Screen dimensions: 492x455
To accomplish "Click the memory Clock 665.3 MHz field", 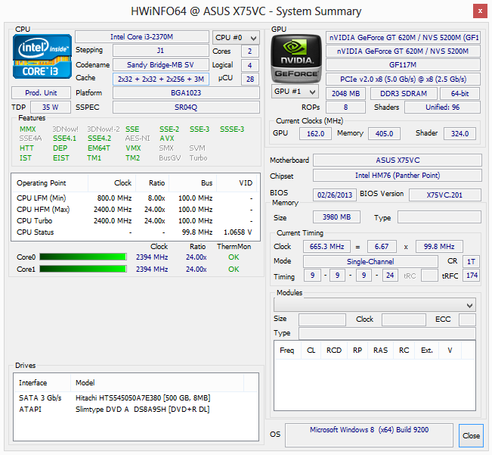I will point(326,246).
